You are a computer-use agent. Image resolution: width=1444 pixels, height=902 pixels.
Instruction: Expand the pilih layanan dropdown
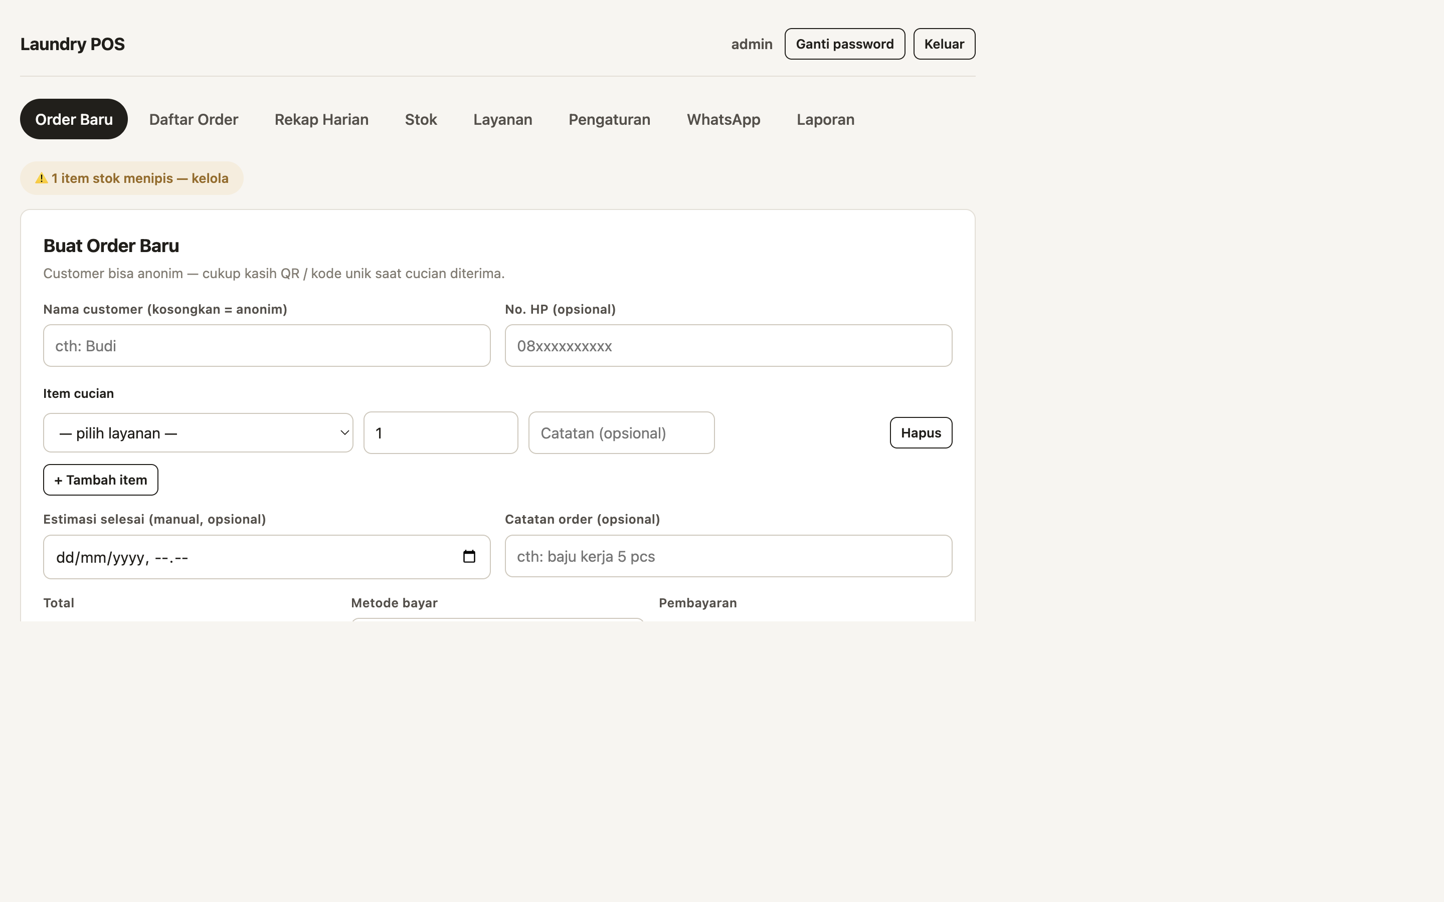tap(198, 432)
